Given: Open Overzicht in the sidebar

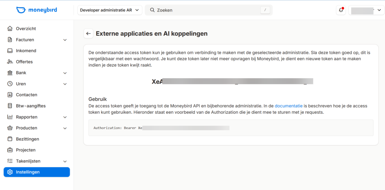Looking at the screenshot, I should [37, 29].
